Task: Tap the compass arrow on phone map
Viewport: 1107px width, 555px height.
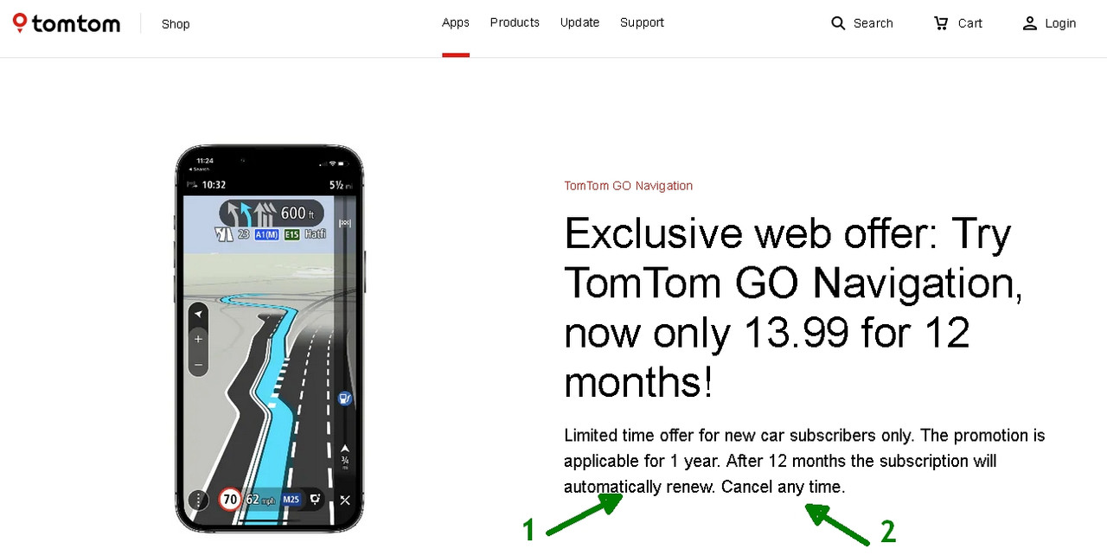Action: pos(198,314)
